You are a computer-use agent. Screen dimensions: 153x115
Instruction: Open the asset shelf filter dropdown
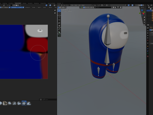41,100
